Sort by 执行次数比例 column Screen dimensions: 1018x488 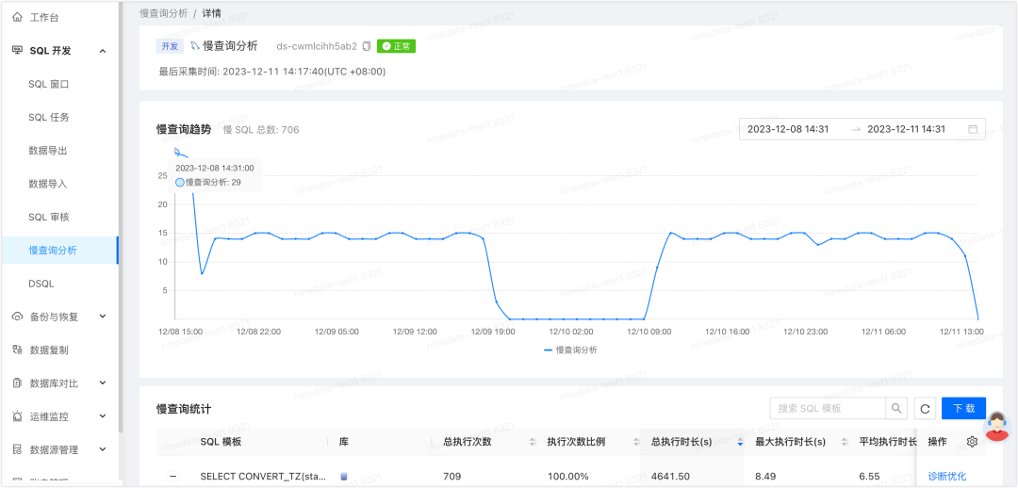tap(636, 442)
